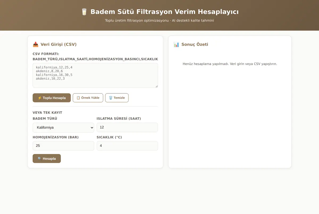Clear the CSV with Temizle button

coord(117,98)
